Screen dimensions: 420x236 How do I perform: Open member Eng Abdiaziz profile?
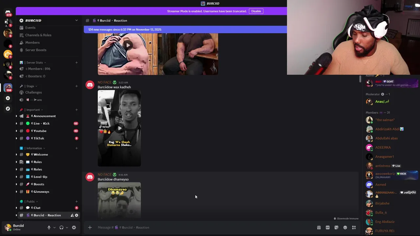(x=391, y=222)
